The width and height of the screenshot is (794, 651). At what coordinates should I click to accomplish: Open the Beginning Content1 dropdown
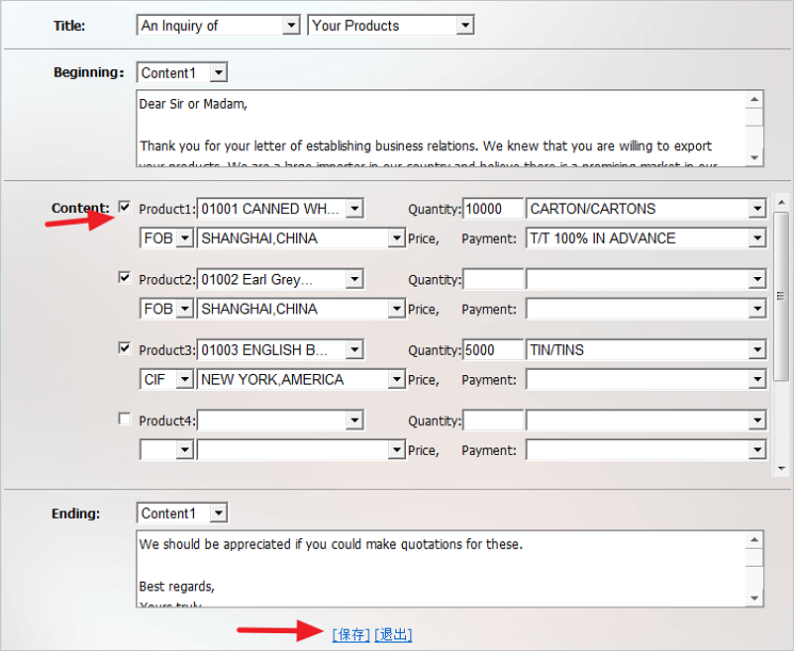pyautogui.click(x=218, y=72)
